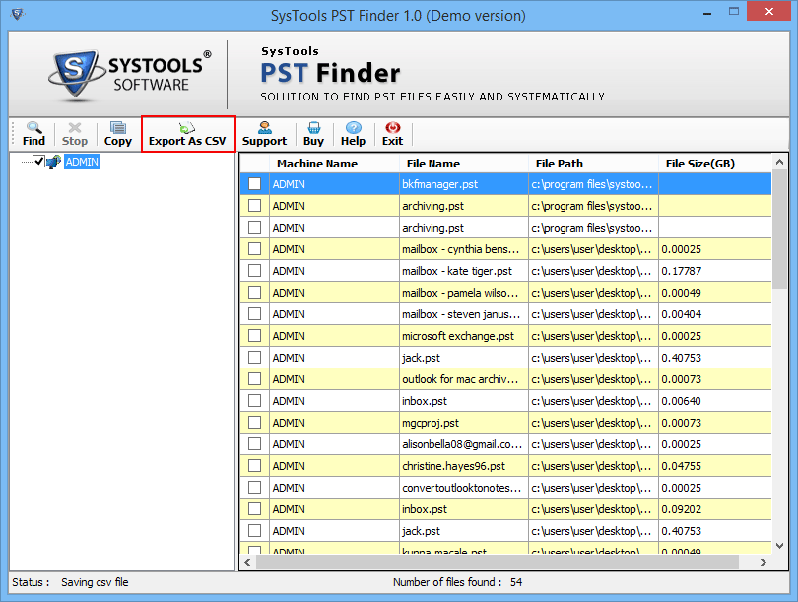The width and height of the screenshot is (798, 602).
Task: Click the SysTools title bar app icon
Action: click(x=17, y=14)
